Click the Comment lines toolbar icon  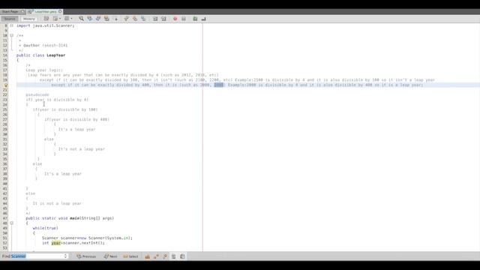point(195,19)
